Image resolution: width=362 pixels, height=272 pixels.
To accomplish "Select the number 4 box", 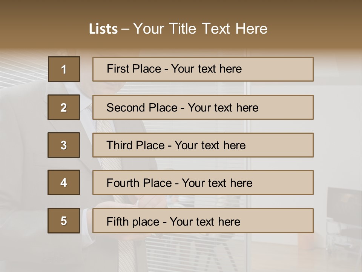I will (x=64, y=182).
